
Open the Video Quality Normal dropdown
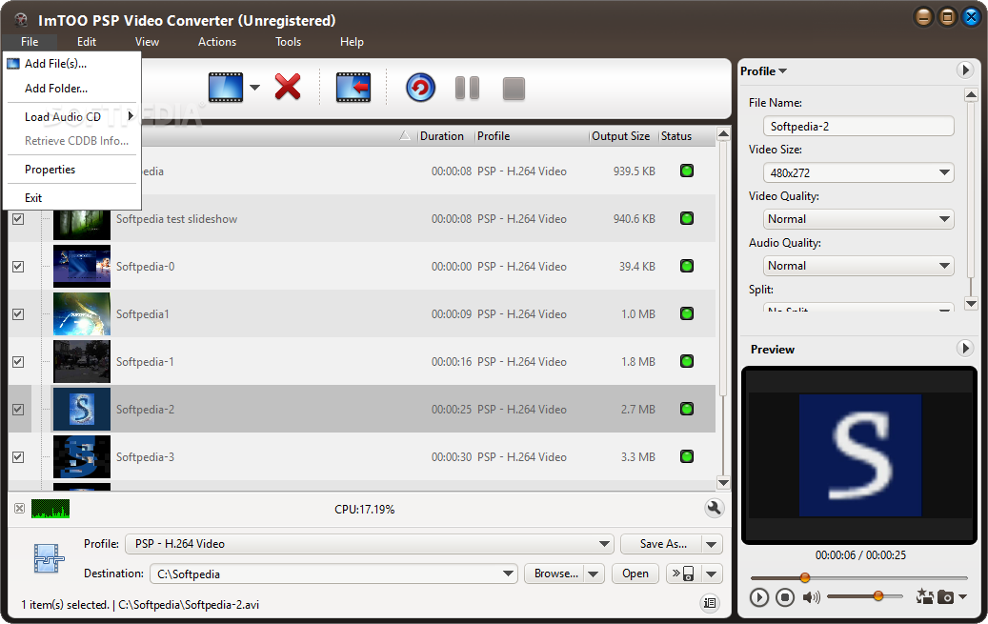(858, 219)
